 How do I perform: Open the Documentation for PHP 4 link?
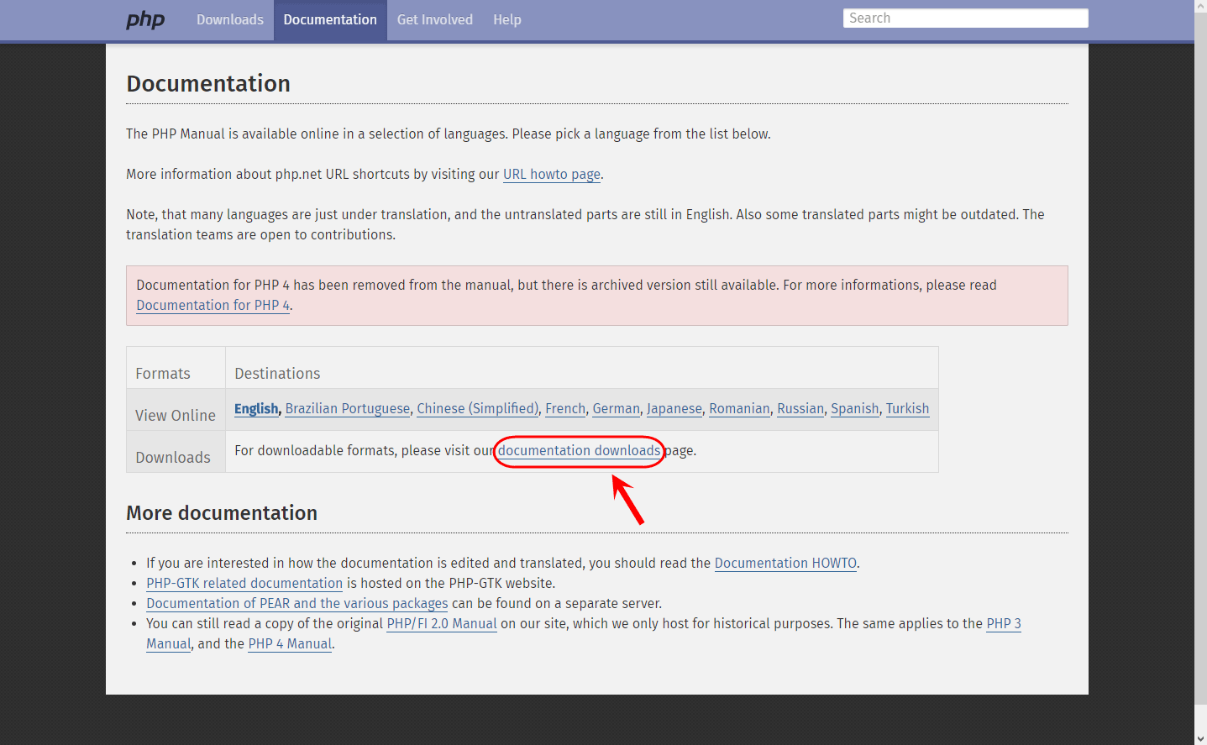tap(213, 306)
